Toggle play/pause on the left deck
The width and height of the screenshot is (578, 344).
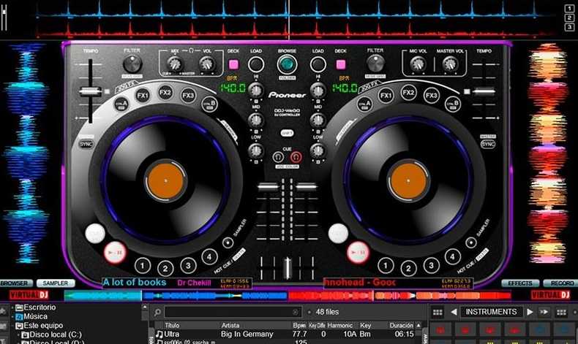pos(115,253)
